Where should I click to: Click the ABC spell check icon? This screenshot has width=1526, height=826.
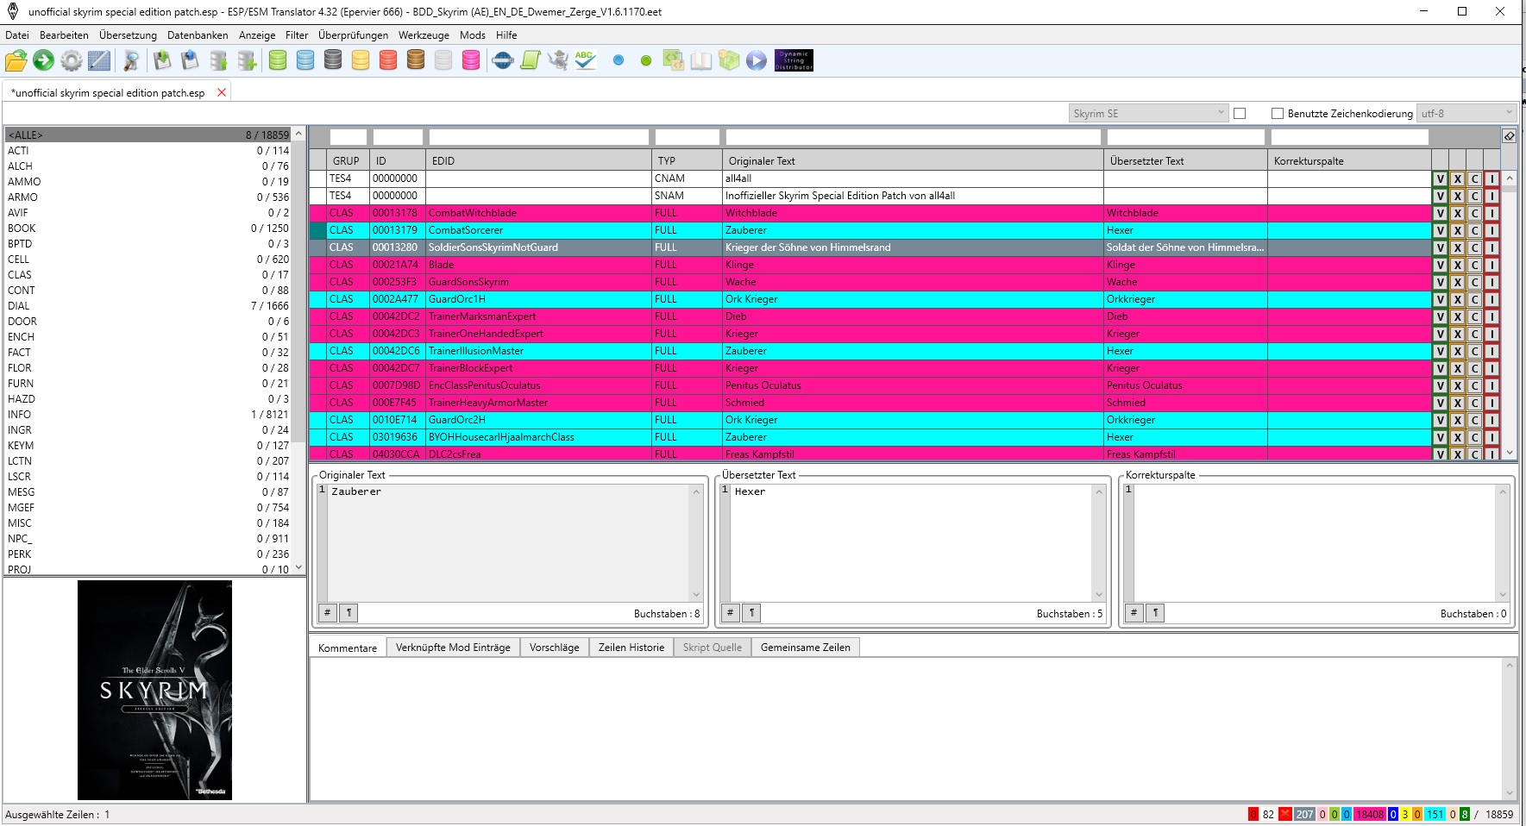tap(585, 60)
